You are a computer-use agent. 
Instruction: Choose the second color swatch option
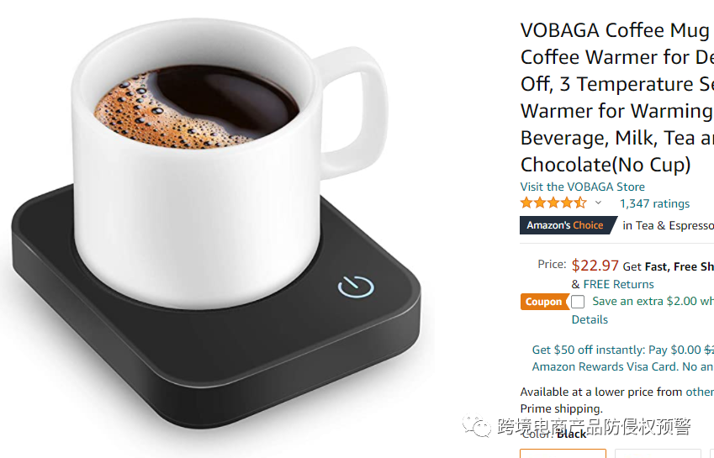pos(658,453)
